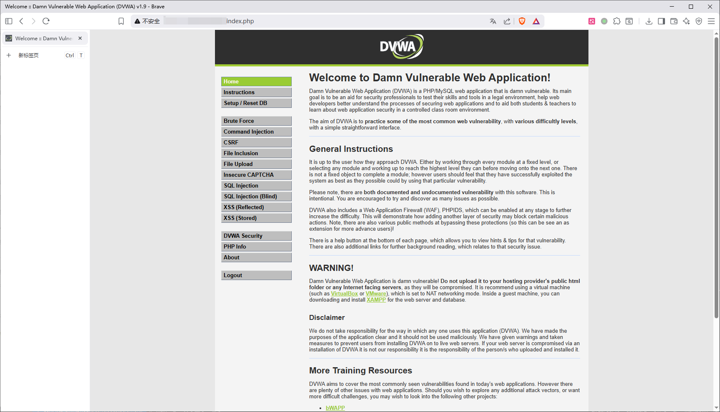720x412 pixels.
Task: Click the share page icon in address bar
Action: pyautogui.click(x=507, y=21)
